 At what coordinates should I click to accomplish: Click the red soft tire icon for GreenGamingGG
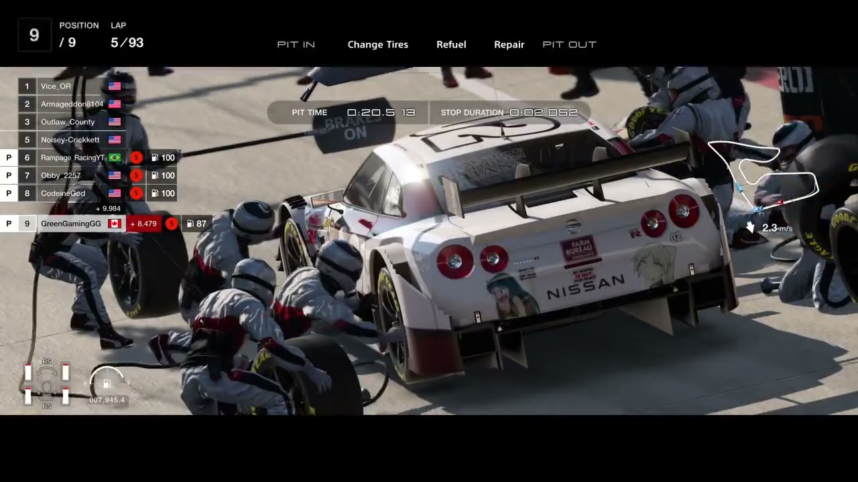click(172, 224)
